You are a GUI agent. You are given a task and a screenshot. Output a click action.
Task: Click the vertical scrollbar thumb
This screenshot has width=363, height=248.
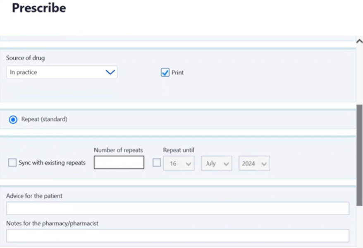tap(360, 155)
